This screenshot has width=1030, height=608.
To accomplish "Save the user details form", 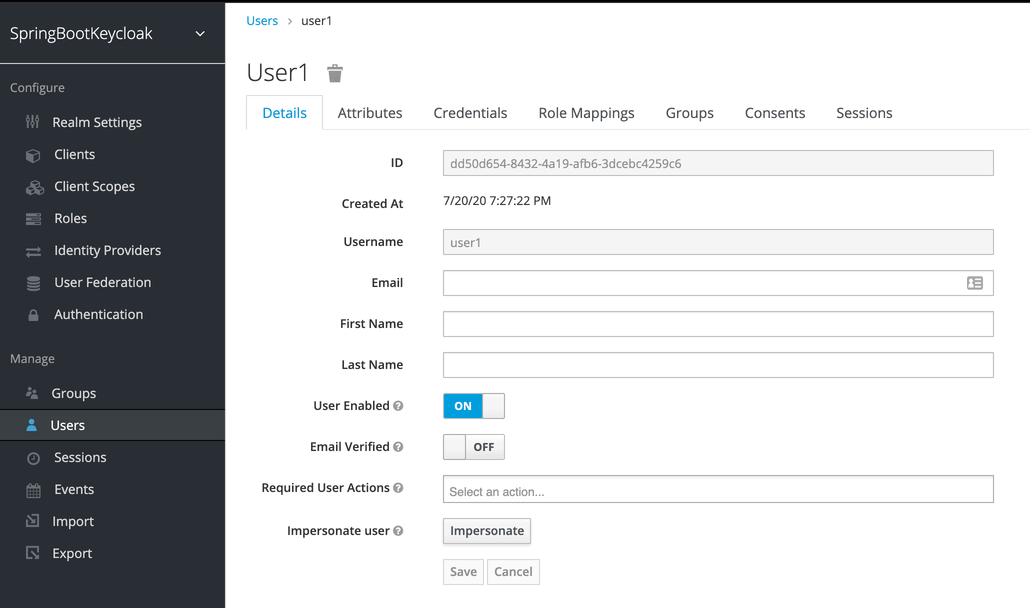I will click(462, 572).
